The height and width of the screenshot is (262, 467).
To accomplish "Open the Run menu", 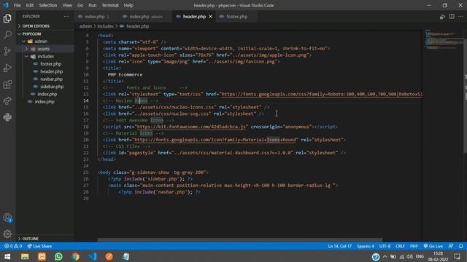I will click(93, 5).
